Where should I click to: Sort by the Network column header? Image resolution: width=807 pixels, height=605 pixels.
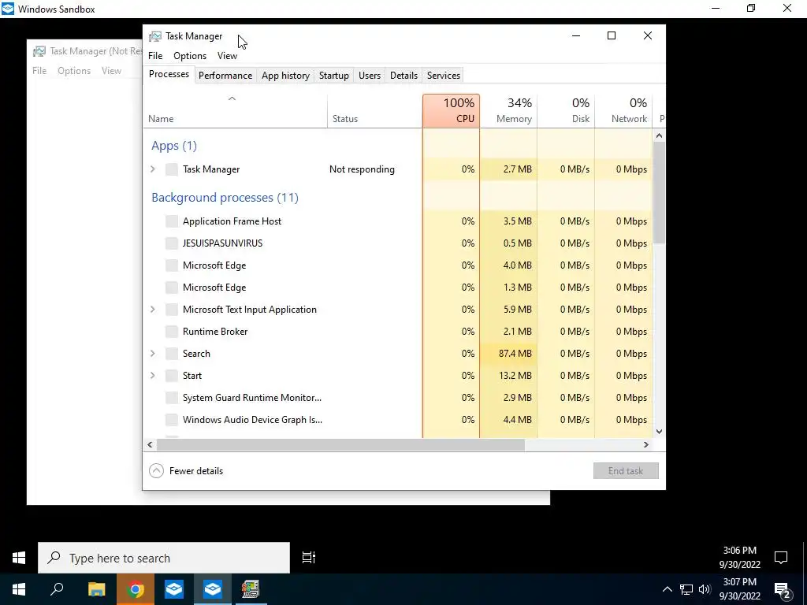pos(623,110)
